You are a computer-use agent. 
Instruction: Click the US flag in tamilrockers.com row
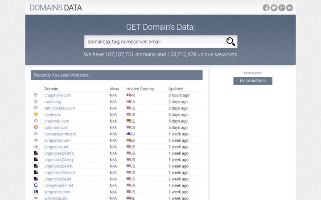point(128,108)
